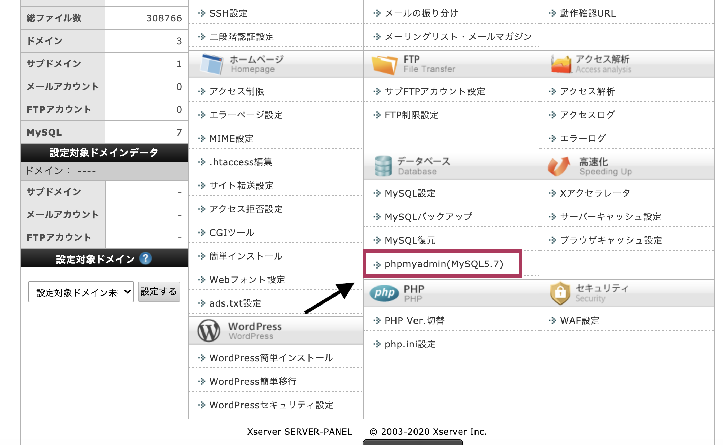Open エラーログ
Viewport: 723px width, 445px height.
(583, 138)
